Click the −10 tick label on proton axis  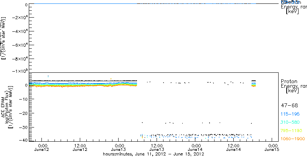pyautogui.click(x=23, y=99)
